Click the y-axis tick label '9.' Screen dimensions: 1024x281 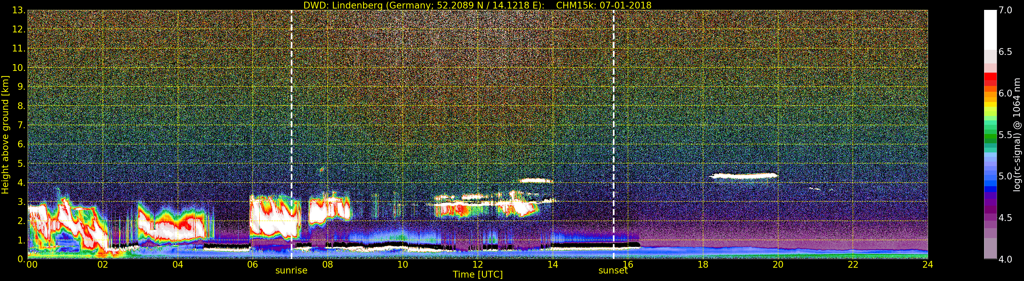click(21, 87)
